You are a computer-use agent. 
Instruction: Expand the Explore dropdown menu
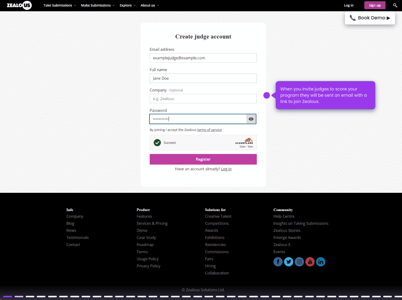[x=128, y=5]
